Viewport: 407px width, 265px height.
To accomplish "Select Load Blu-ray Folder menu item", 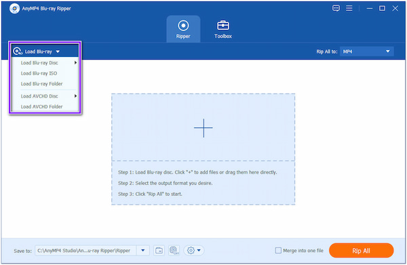I will tap(42, 84).
